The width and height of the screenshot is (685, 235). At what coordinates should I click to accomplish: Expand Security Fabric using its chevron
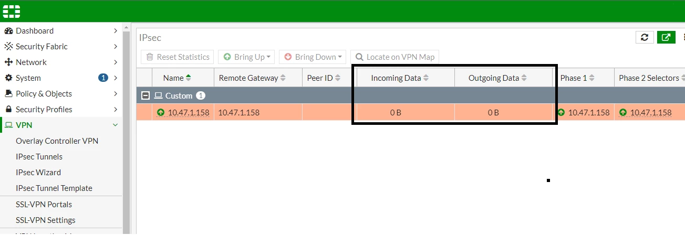tap(115, 47)
